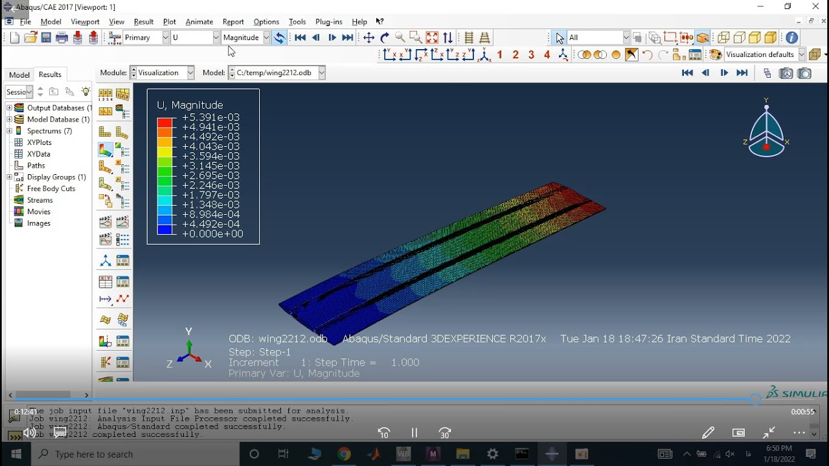Apply custom view 4
The width and height of the screenshot is (829, 466).
[547, 55]
